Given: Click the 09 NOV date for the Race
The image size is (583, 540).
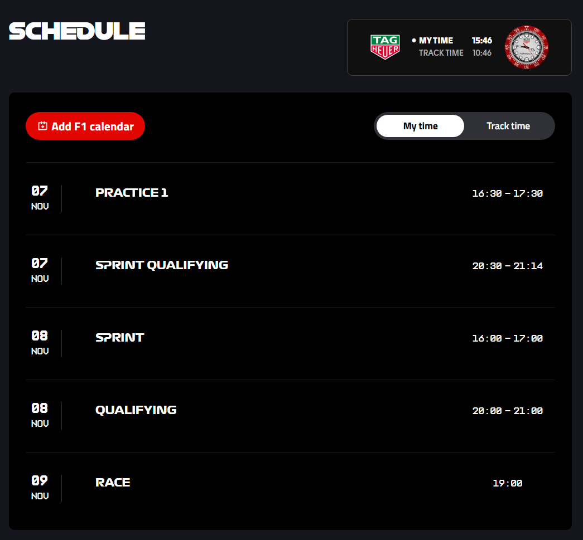Looking at the screenshot, I should pyautogui.click(x=40, y=487).
